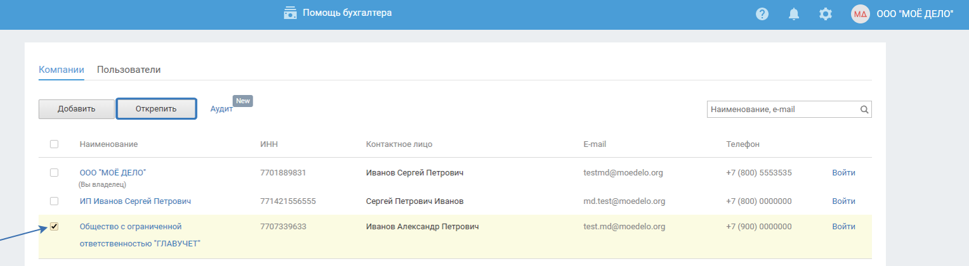
Task: Click the Помощь бухгалтера briefcase icon
Action: [x=291, y=13]
